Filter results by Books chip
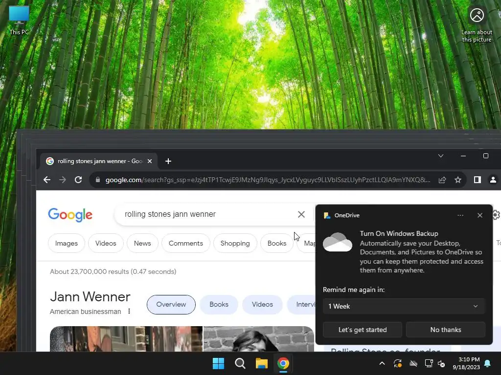 pos(277,243)
